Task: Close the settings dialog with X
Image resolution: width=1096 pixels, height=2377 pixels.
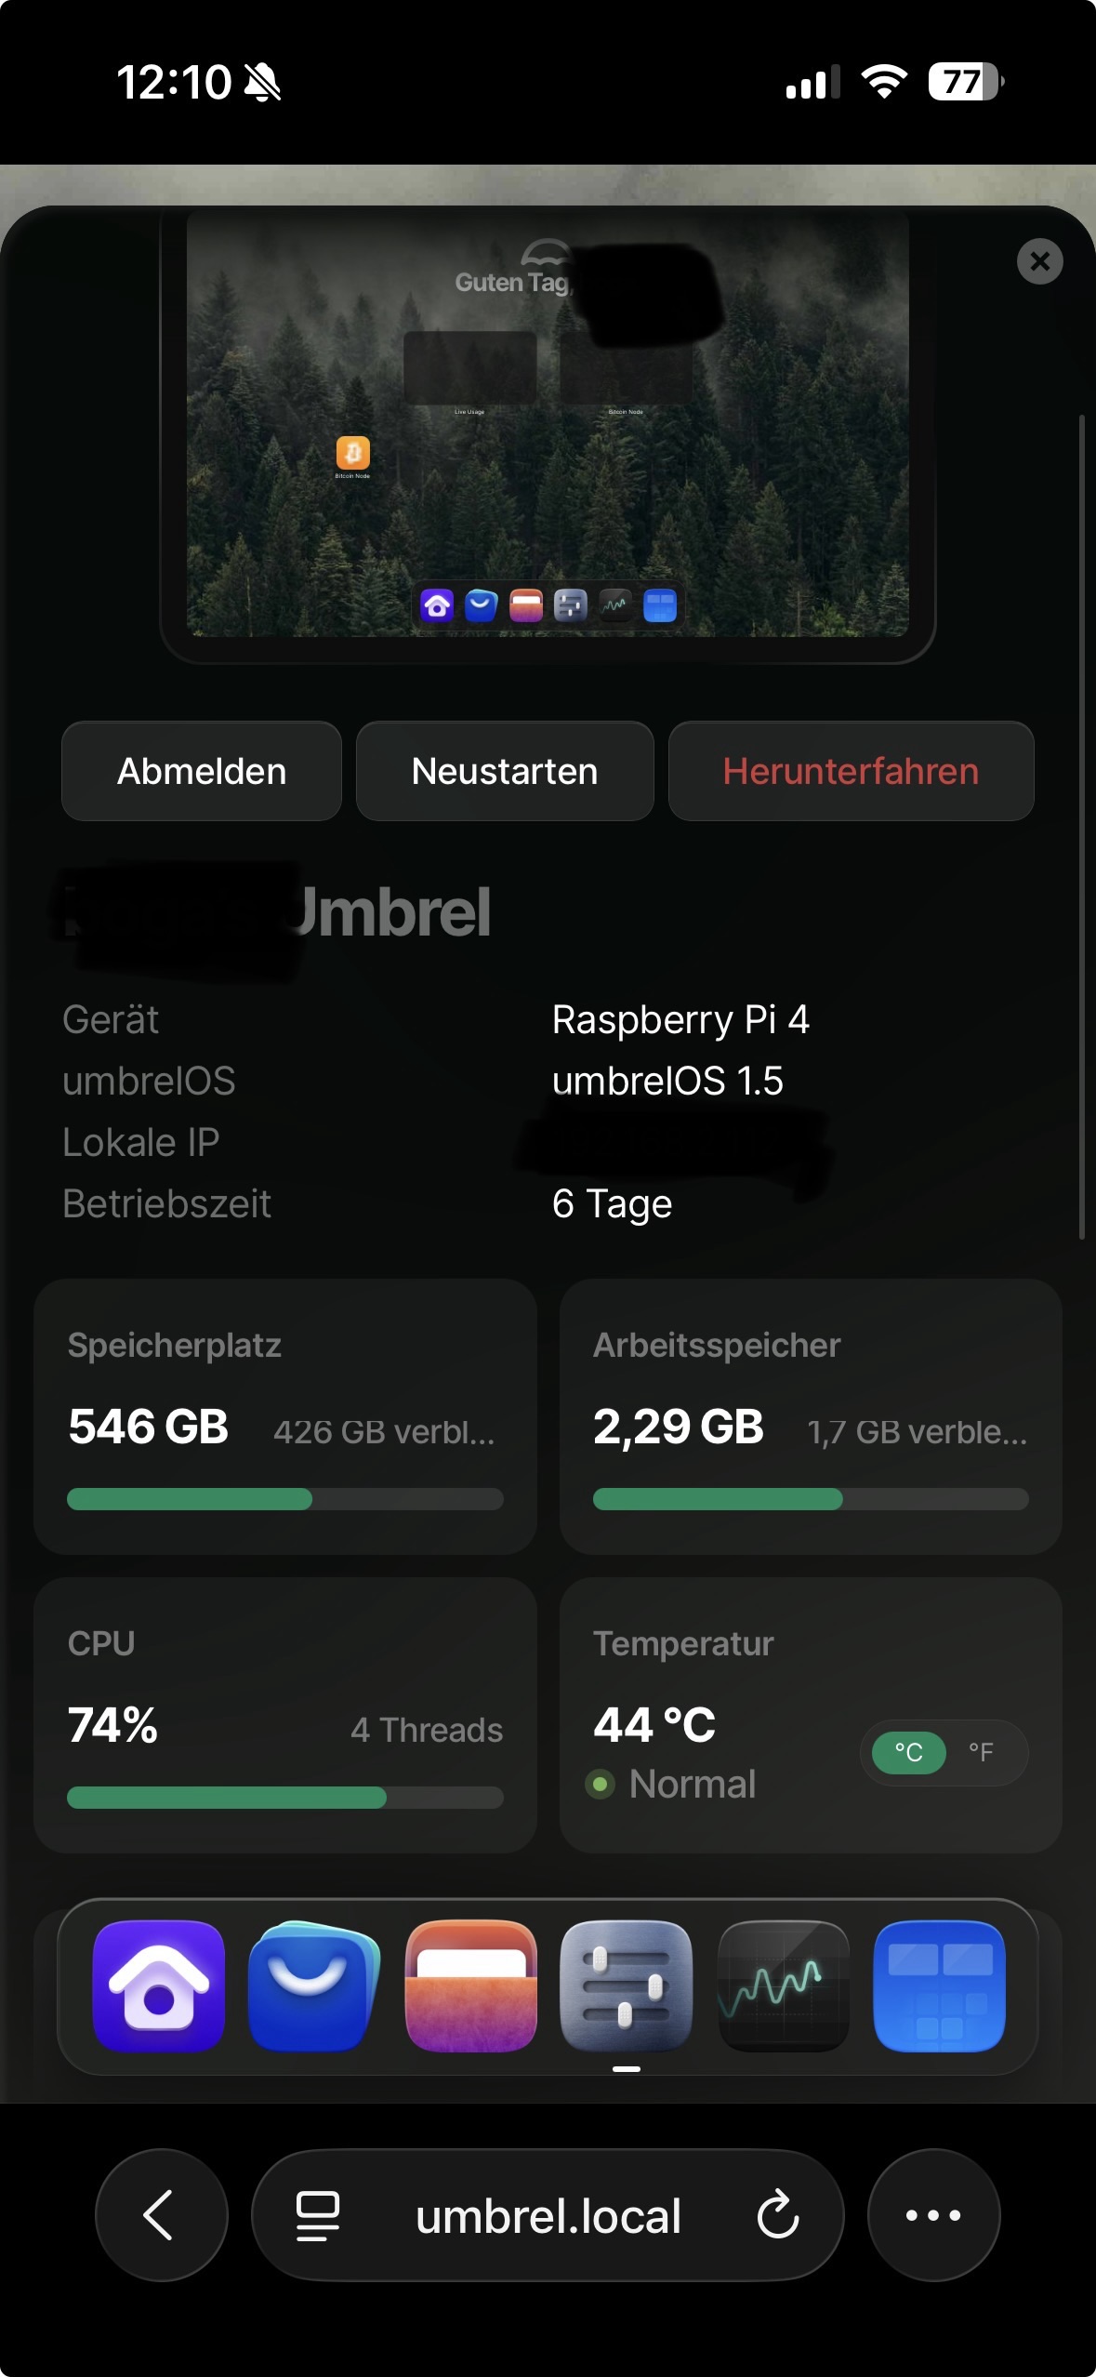Action: point(1039,261)
